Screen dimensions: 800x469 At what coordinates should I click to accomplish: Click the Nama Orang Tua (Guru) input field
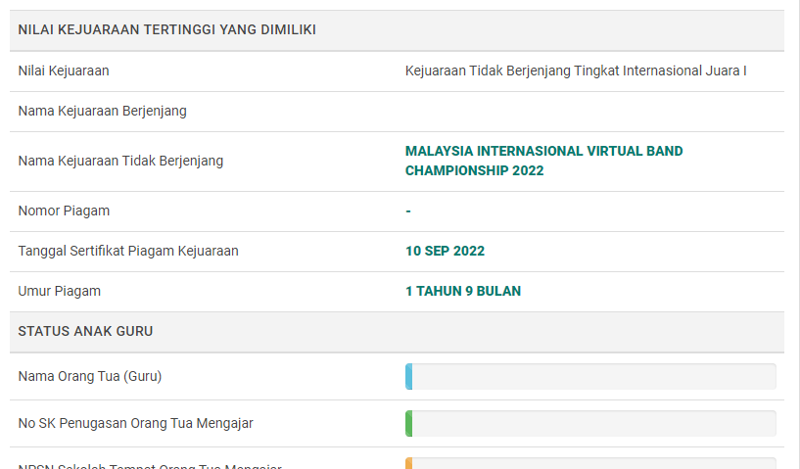coord(590,377)
